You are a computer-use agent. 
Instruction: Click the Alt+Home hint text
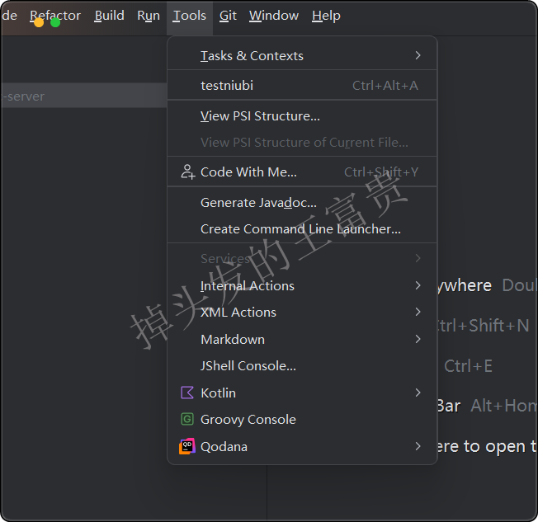503,406
